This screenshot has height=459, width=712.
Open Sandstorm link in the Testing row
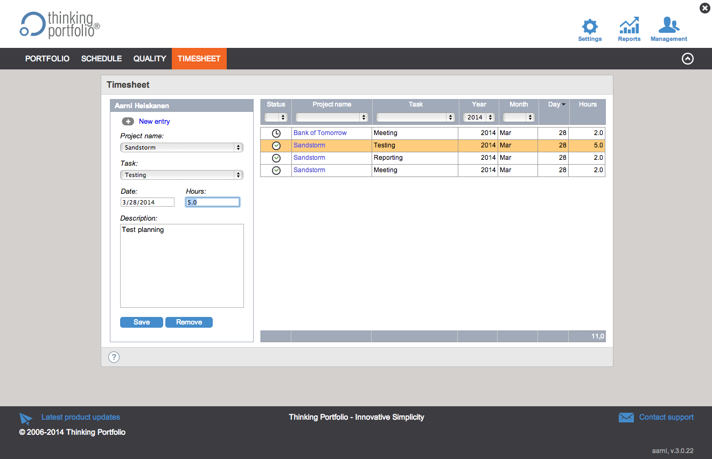click(x=310, y=145)
